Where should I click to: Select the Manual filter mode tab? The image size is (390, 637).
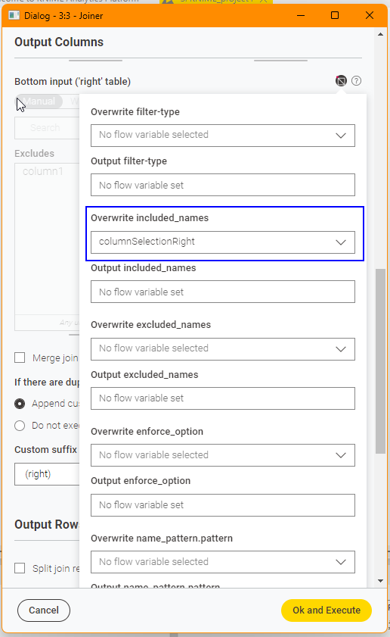point(39,101)
